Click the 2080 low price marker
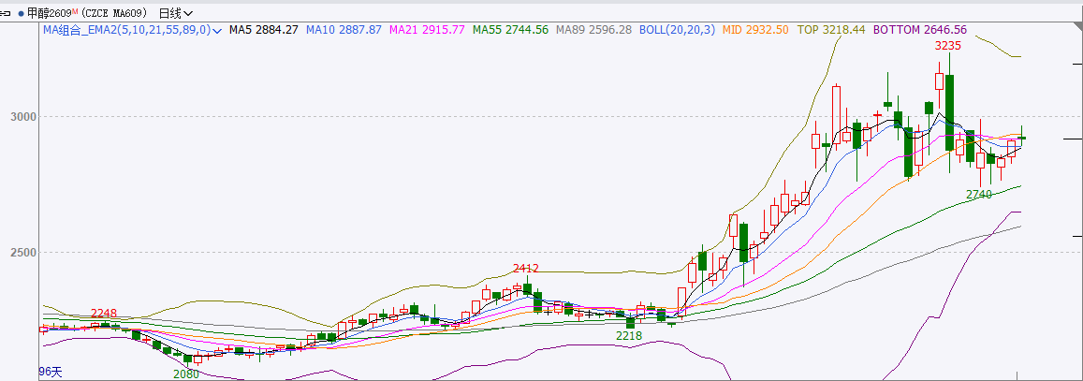This screenshot has width=1083, height=381. [185, 374]
